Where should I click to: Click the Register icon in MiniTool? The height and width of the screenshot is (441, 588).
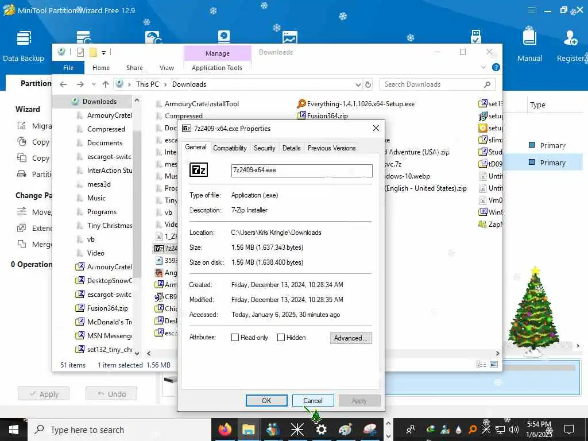point(570,46)
